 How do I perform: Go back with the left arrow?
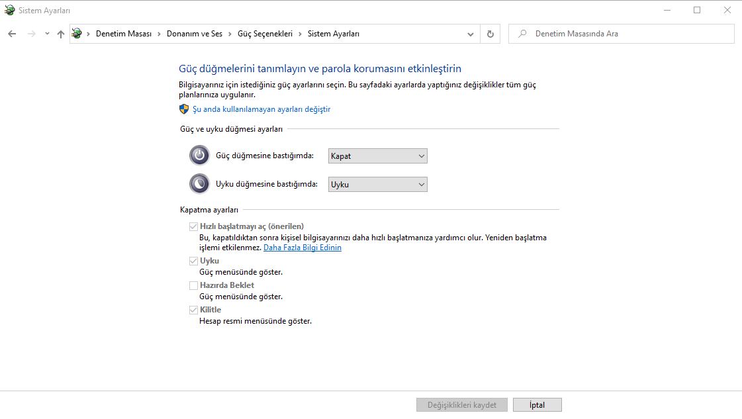12,34
